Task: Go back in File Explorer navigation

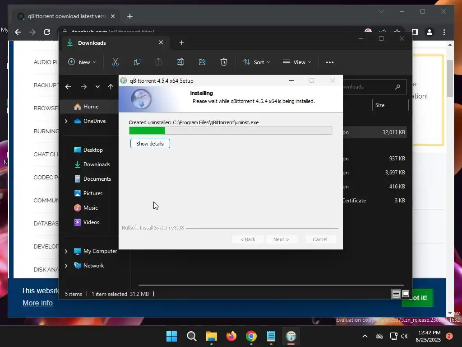Action: tap(68, 87)
